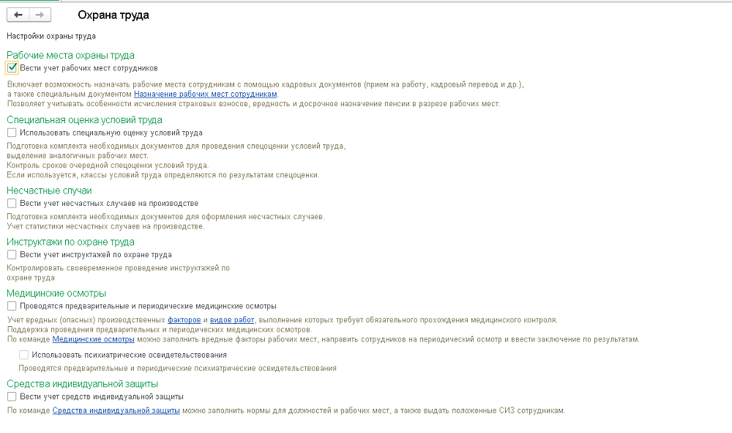Viewport: 732px width, 433px height.
Task: Click the forward navigation arrow
Action: pos(40,15)
